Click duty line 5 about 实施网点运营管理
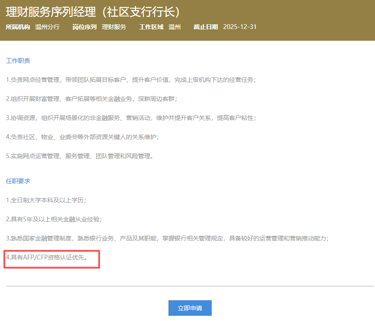The width and height of the screenshot is (375, 321). pyautogui.click(x=79, y=156)
